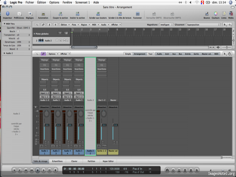The height and width of the screenshot is (177, 236).
Task: Toggle the Aux filter button in the mixer
Action: coord(174,54)
